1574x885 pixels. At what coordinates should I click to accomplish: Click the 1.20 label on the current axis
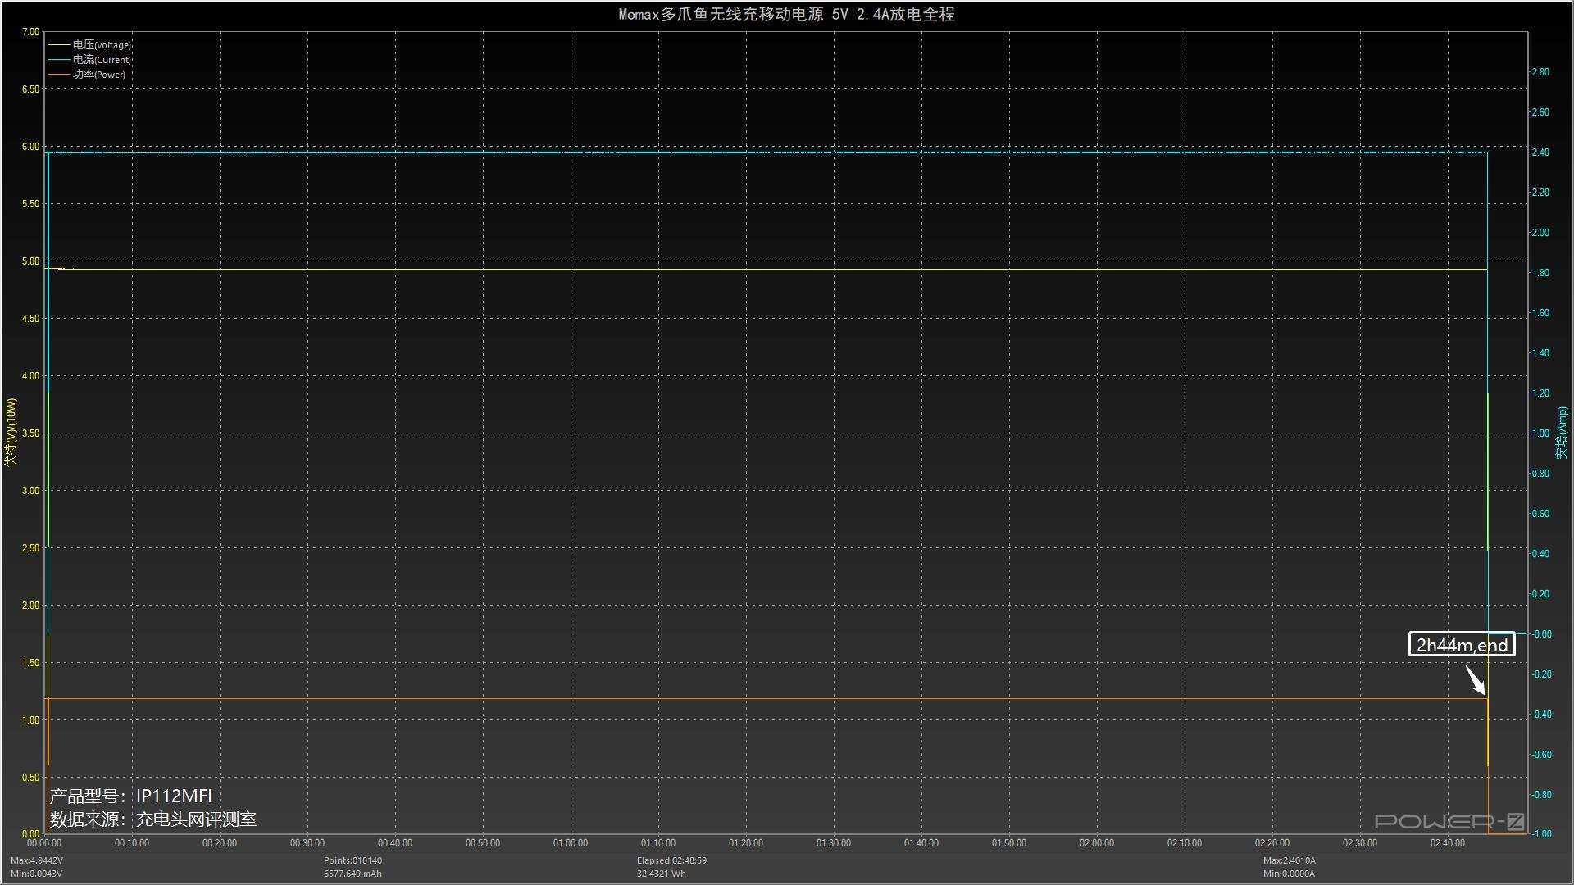pos(1540,393)
